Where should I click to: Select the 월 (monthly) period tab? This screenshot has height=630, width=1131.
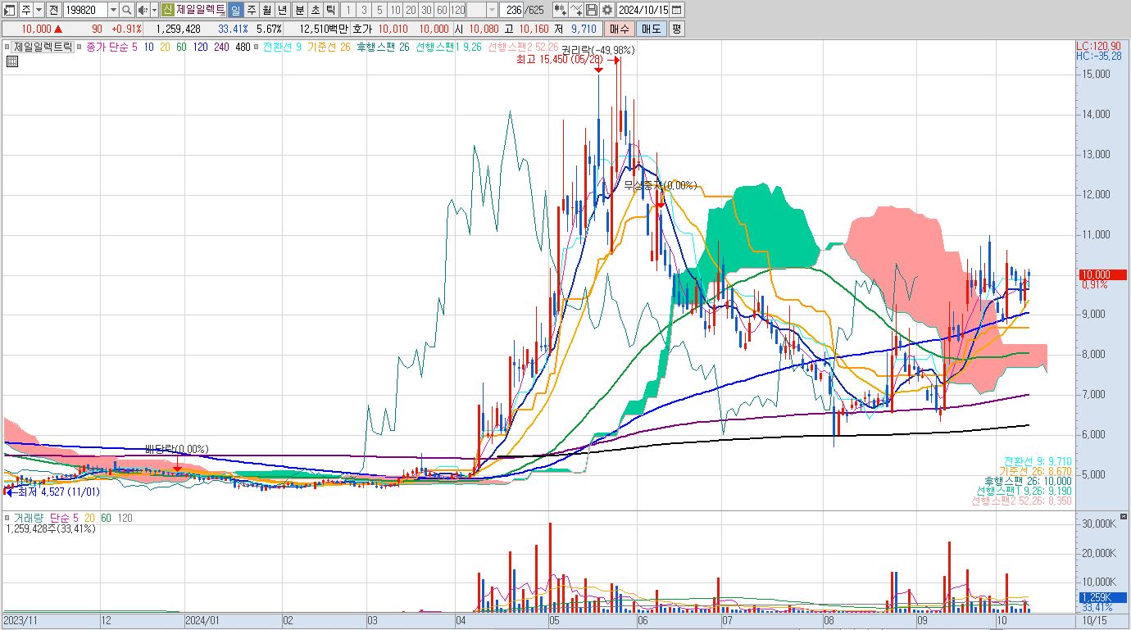267,10
